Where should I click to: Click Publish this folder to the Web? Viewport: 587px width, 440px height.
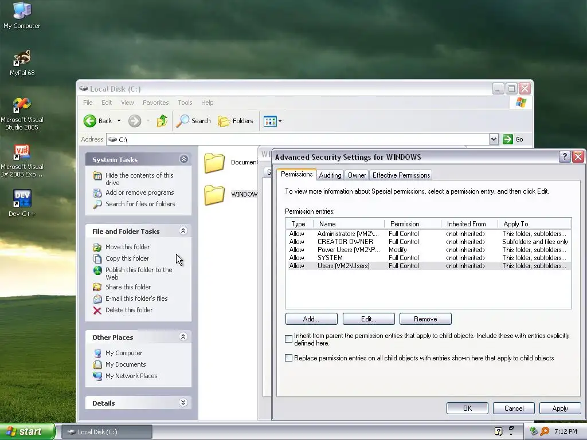pyautogui.click(x=139, y=273)
